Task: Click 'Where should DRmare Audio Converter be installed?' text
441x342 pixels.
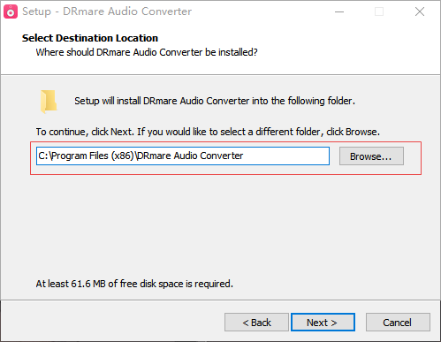Action: (x=147, y=52)
